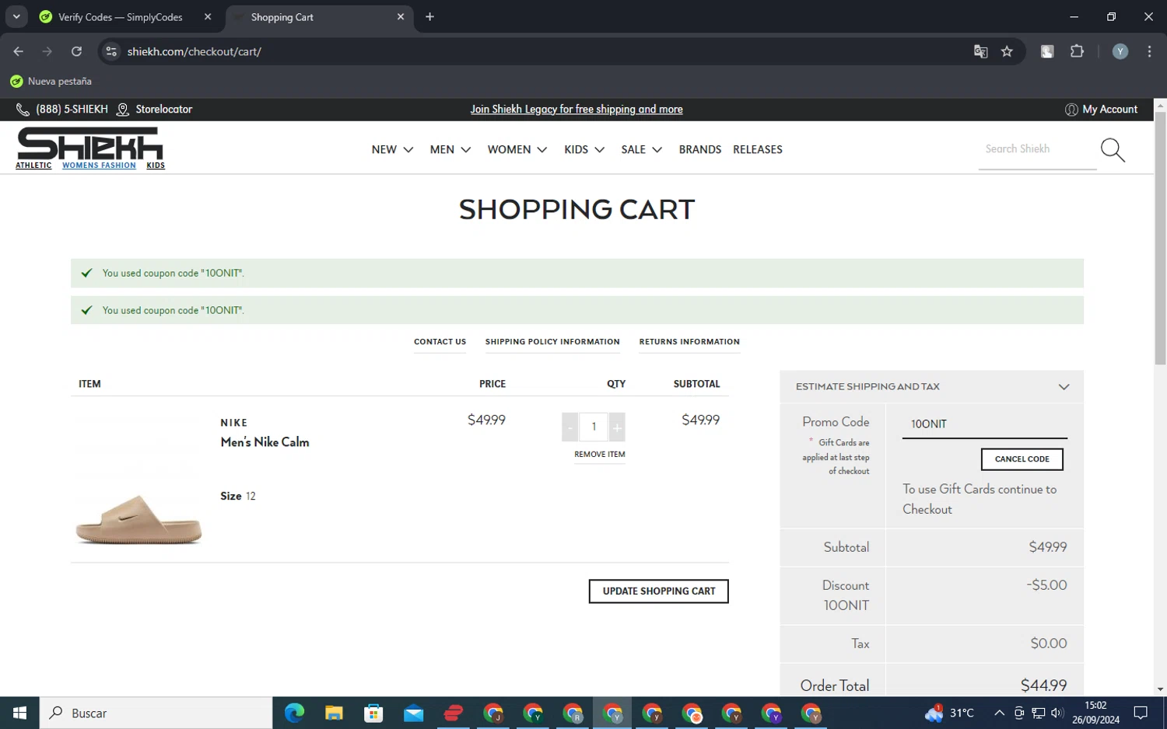Open the BRANDS page
This screenshot has height=729, width=1167.
pos(700,149)
